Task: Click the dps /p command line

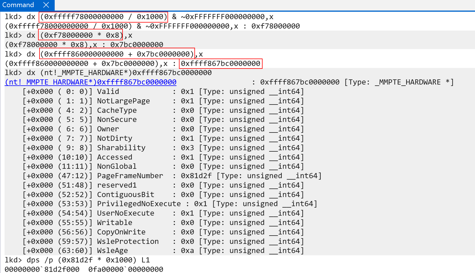Action: coord(77,260)
